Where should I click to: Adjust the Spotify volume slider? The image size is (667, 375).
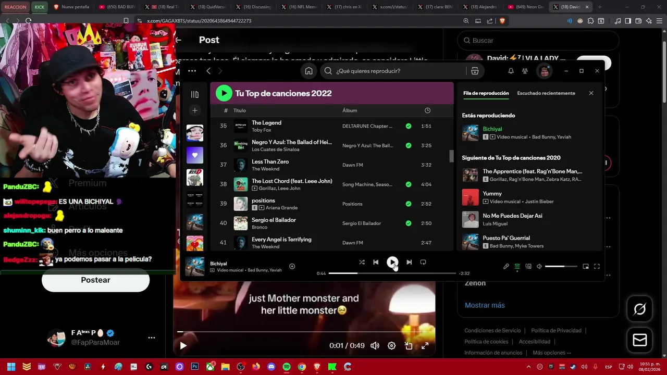pyautogui.click(x=561, y=267)
